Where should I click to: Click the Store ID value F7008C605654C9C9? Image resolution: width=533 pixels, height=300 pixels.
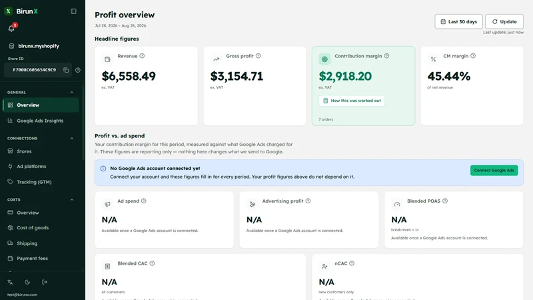[35, 70]
